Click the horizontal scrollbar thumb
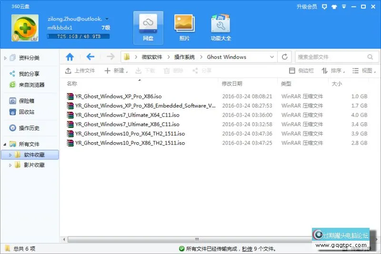 pos(197,239)
